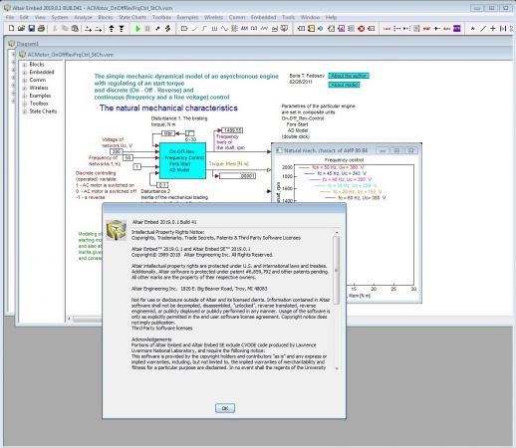Click the magenta framed block toolbar icon
Image resolution: width=516 pixels, height=448 pixels.
coord(342,29)
